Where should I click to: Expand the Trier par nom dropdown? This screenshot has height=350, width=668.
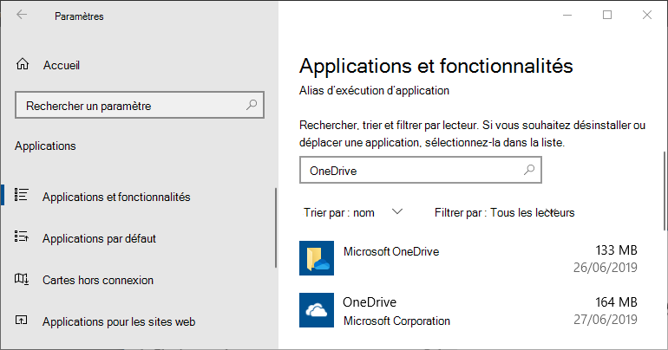[352, 212]
